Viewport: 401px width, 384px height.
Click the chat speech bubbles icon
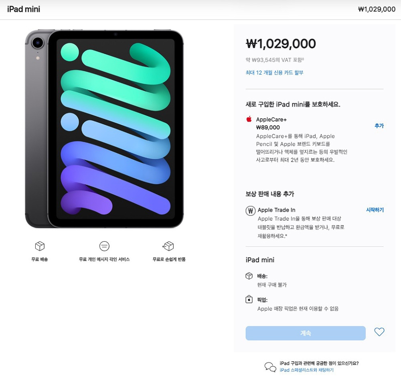click(270, 367)
